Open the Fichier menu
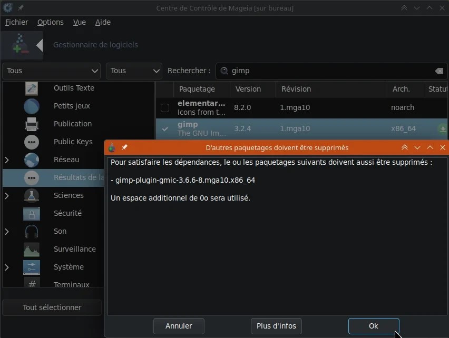The width and height of the screenshot is (449, 338). coord(17,22)
